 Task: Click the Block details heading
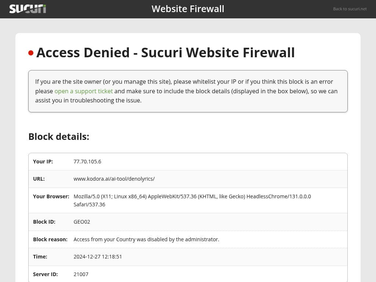coord(59,137)
